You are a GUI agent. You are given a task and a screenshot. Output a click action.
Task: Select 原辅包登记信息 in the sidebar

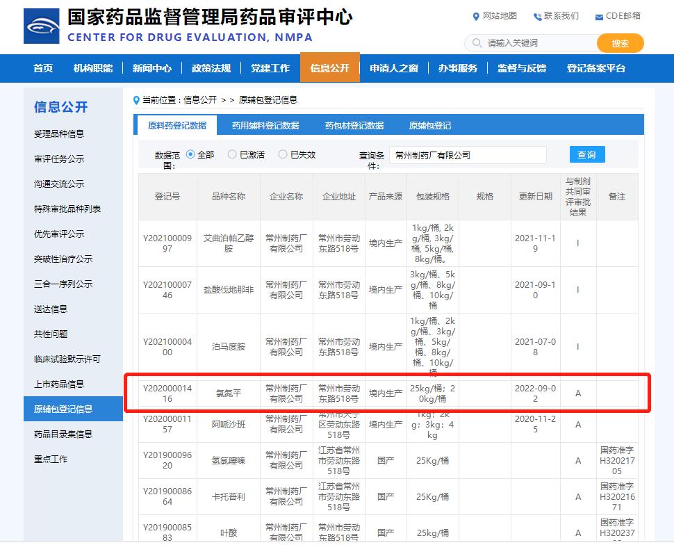[73, 409]
